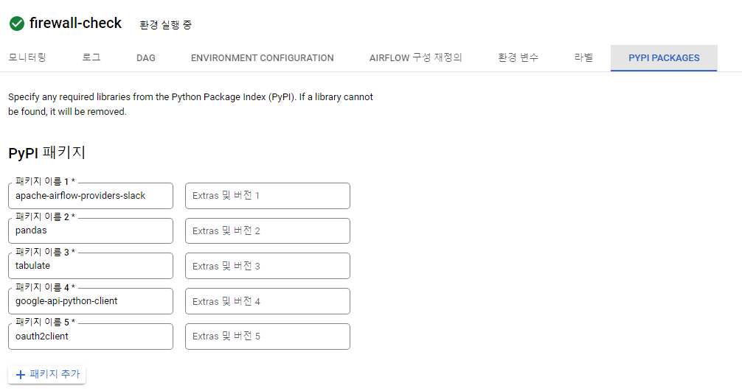Screen dimensions: 742x391
Task: Click Extras 및 버전 1 field
Action: point(267,196)
